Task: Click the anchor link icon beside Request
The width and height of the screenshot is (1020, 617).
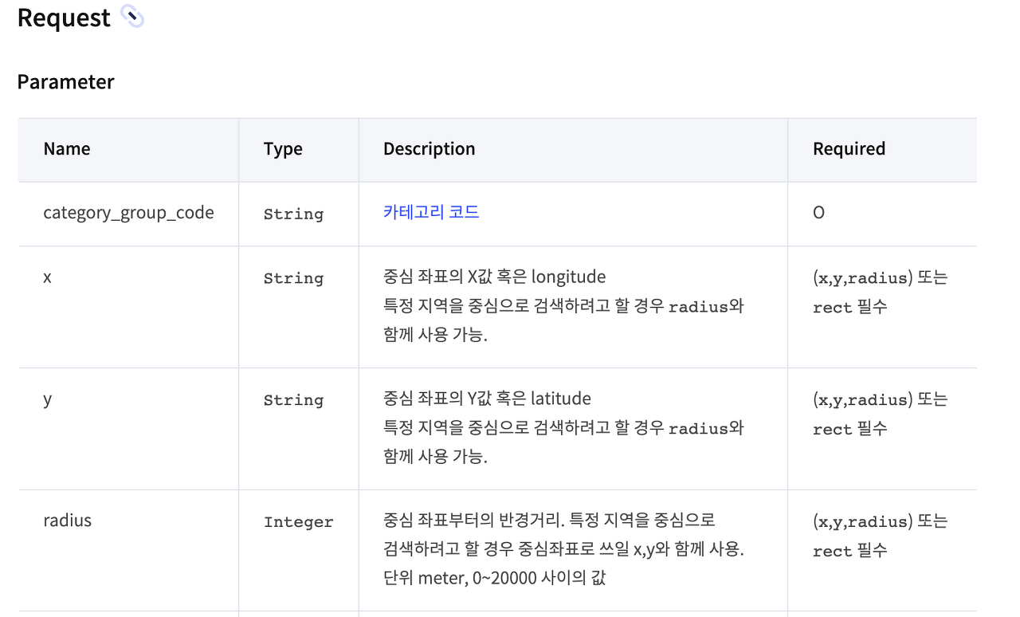Action: click(x=132, y=17)
